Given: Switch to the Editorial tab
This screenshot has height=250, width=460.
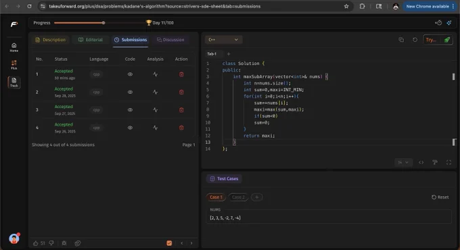Looking at the screenshot, I should (91, 40).
